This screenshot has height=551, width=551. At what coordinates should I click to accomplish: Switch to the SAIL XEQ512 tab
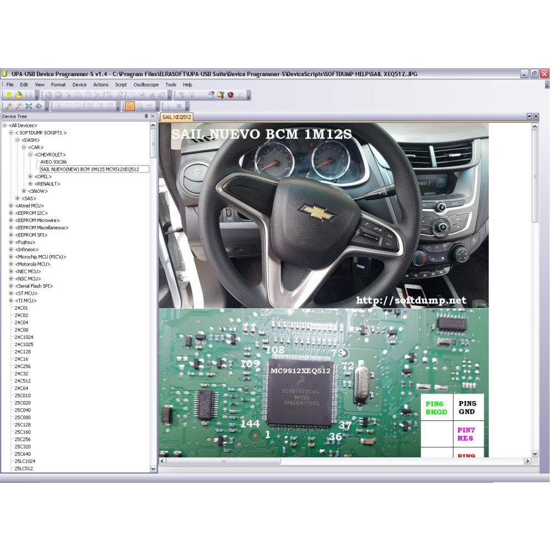(176, 117)
